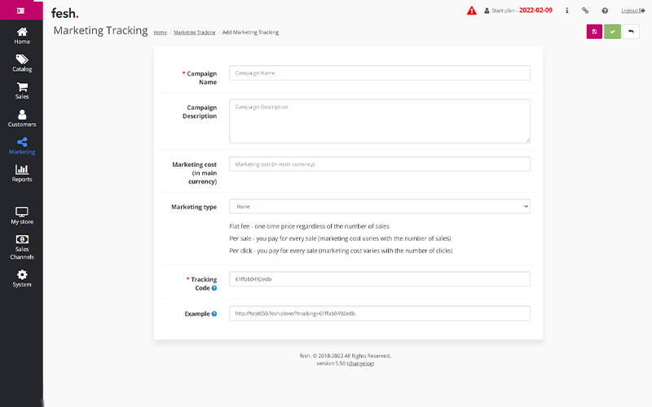Viewport: 652px width, 407px height.
Task: Click the back arrow button
Action: (x=631, y=32)
